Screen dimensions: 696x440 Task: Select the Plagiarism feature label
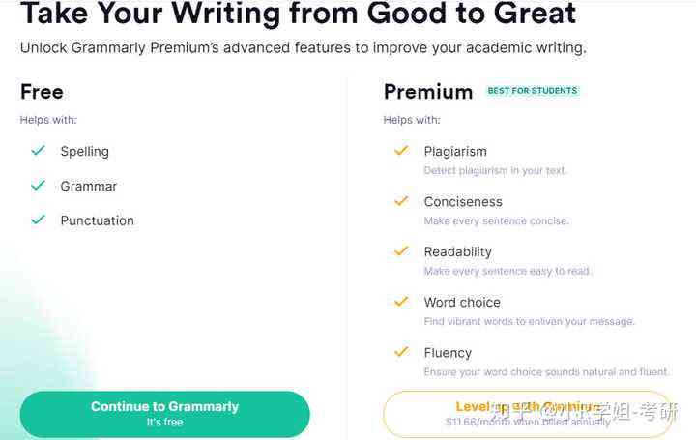click(x=455, y=152)
